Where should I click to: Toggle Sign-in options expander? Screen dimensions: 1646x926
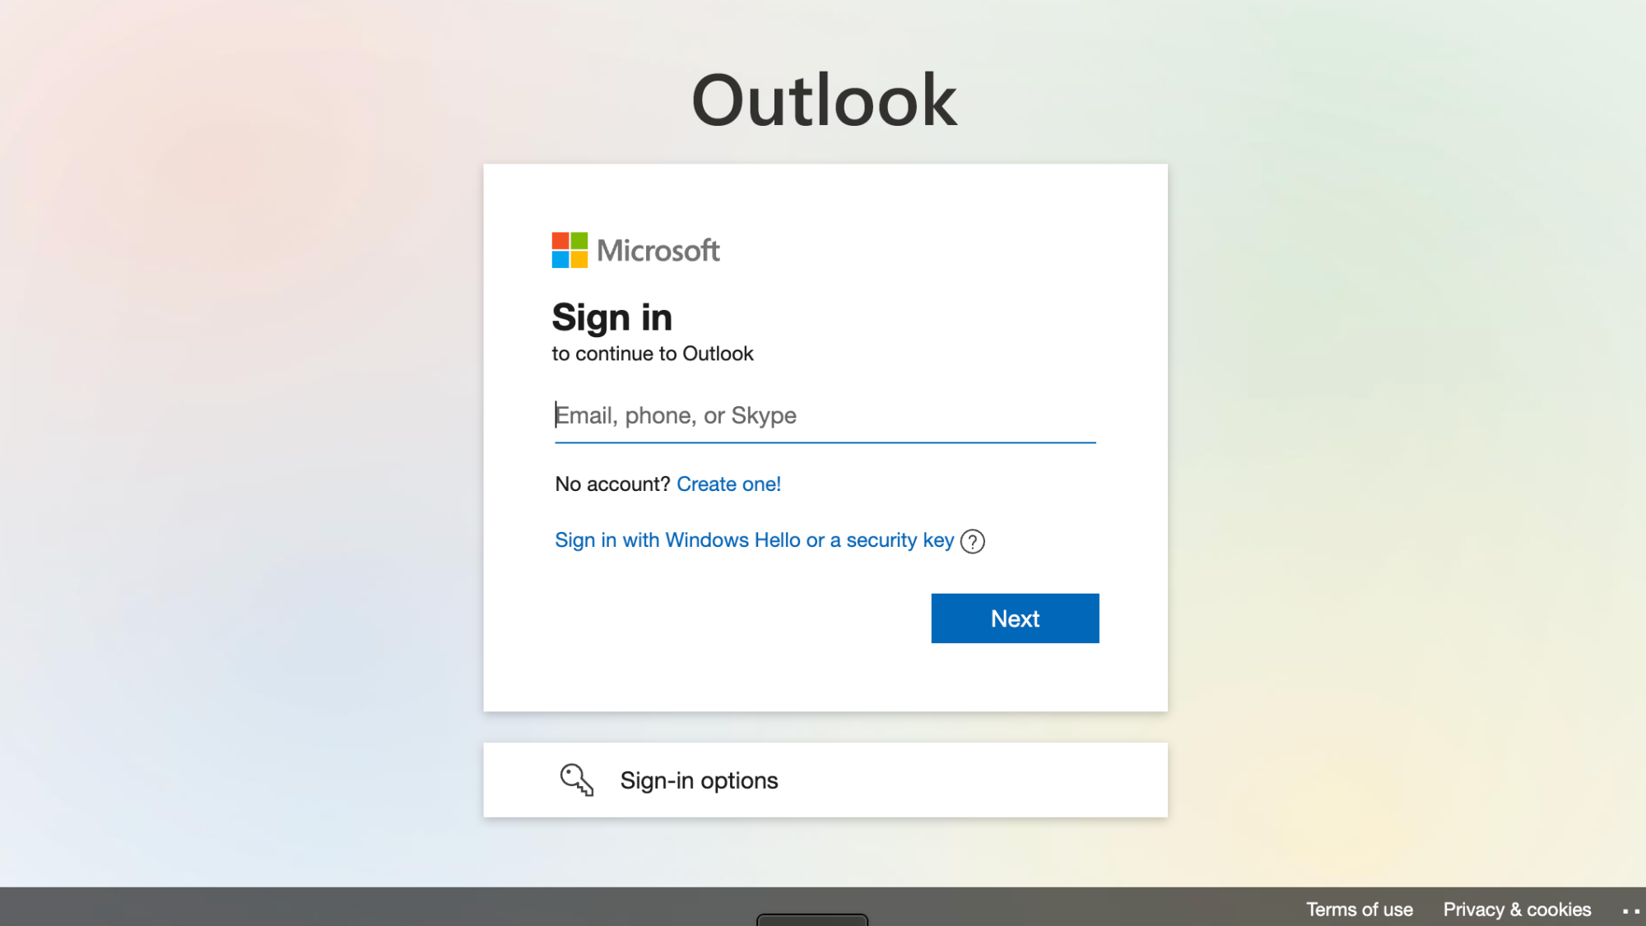coord(824,779)
